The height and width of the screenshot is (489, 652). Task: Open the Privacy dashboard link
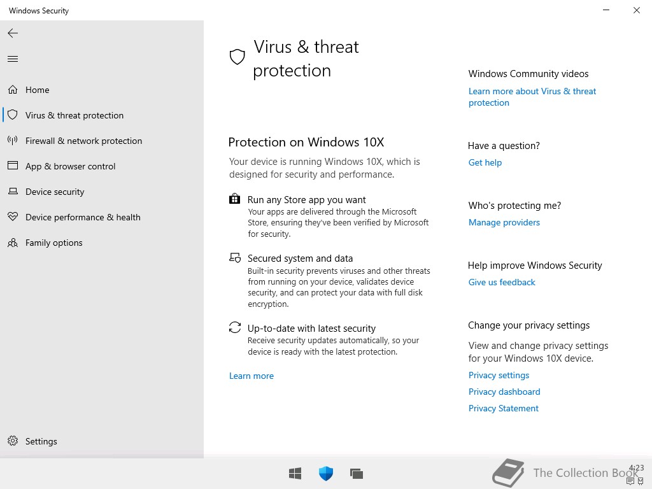[504, 392]
